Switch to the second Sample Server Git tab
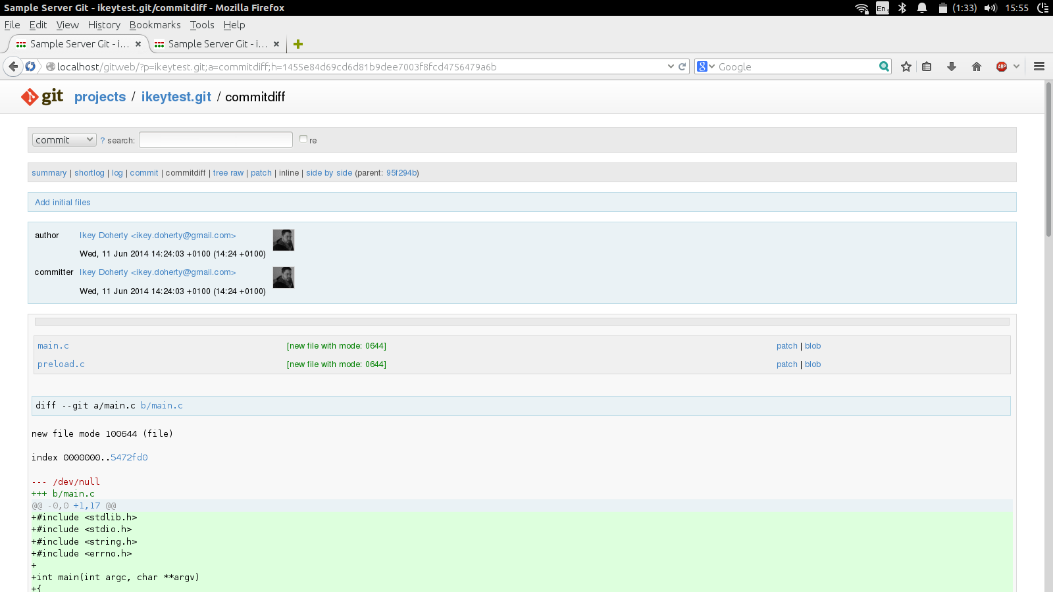Viewport: 1053px width, 592px height. click(x=217, y=44)
